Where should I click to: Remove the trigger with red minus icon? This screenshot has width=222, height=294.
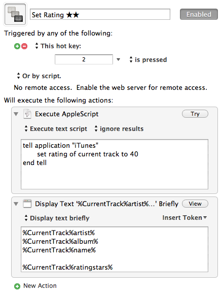(24, 46)
